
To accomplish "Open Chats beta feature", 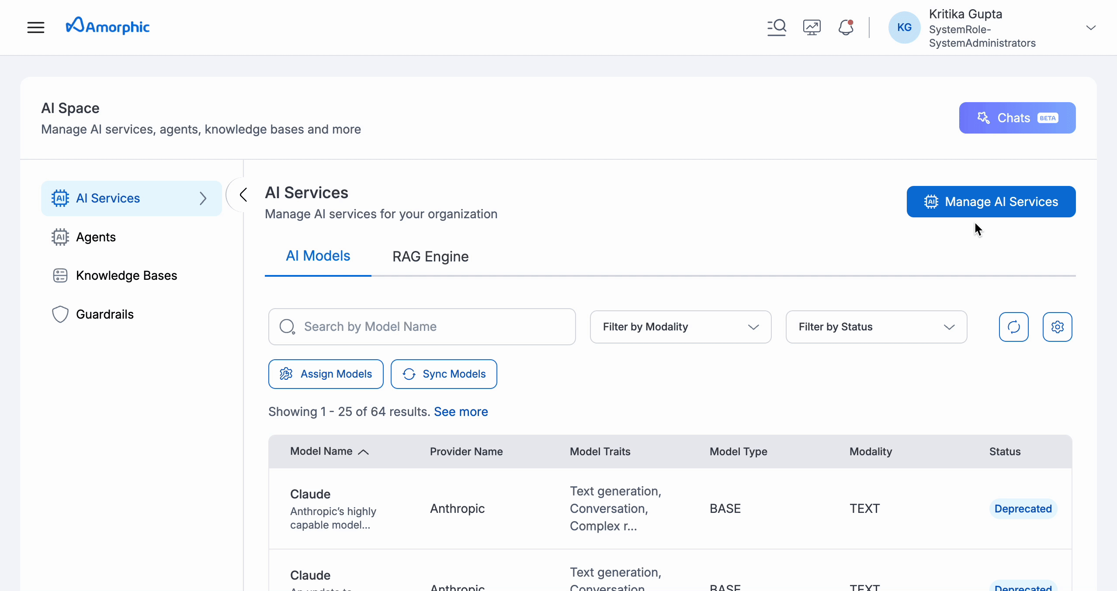I will tap(1017, 117).
